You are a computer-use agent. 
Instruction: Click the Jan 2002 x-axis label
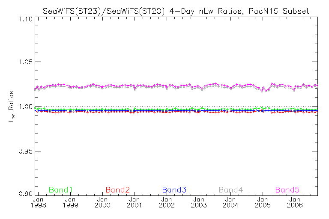pos(167,202)
